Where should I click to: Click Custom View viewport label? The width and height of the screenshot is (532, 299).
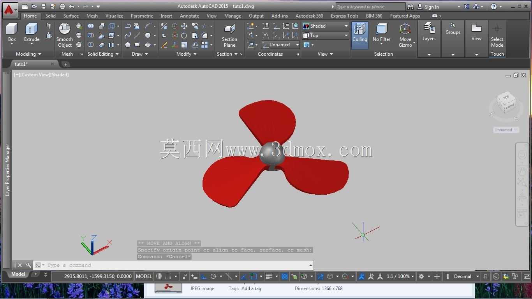(x=35, y=75)
